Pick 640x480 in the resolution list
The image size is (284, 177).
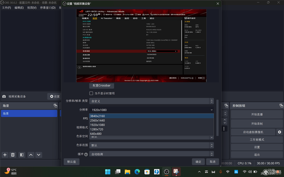(x=152, y=134)
